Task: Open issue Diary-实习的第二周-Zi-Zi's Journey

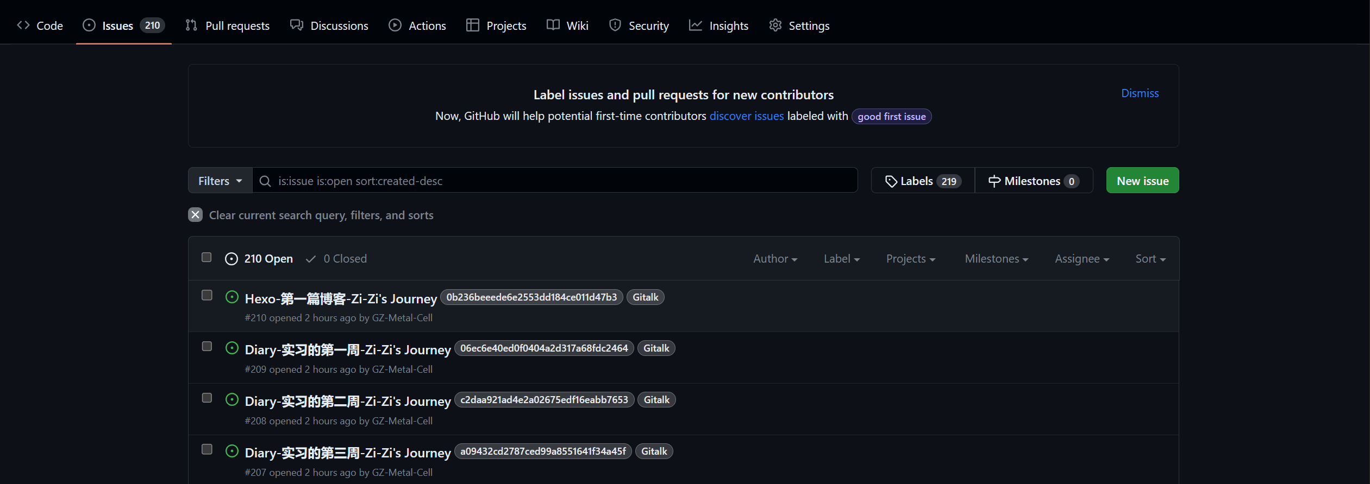Action: click(348, 401)
